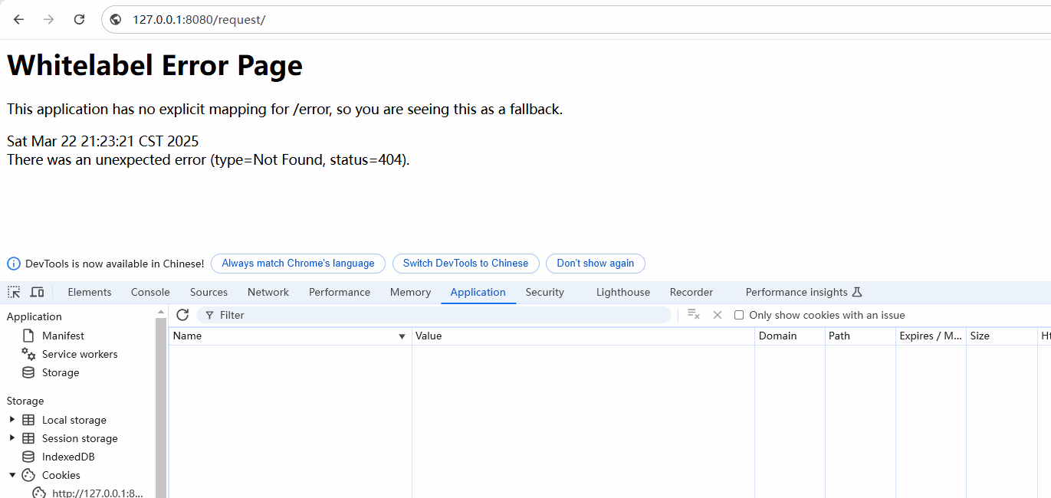Click the Cookies cookie icon
Screen dimensions: 1051x498
pyautogui.click(x=28, y=475)
